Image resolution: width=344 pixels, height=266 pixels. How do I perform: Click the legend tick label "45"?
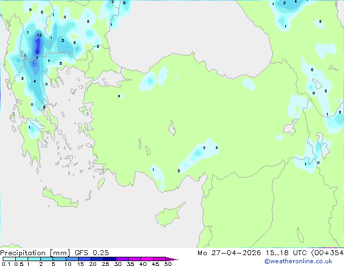(x=155, y=264)
